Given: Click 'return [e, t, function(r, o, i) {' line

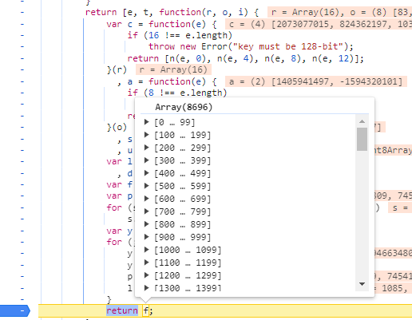Looking at the screenshot, I should [x=172, y=12].
